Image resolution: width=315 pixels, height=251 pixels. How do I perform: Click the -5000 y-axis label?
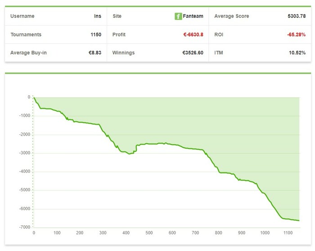point(25,190)
